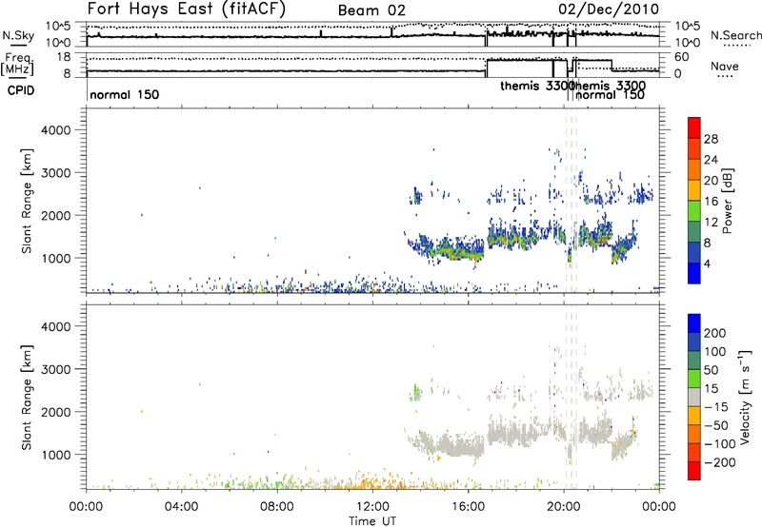Click the red -200 band on Velocity colorbar
762x527 pixels.
coord(694,471)
